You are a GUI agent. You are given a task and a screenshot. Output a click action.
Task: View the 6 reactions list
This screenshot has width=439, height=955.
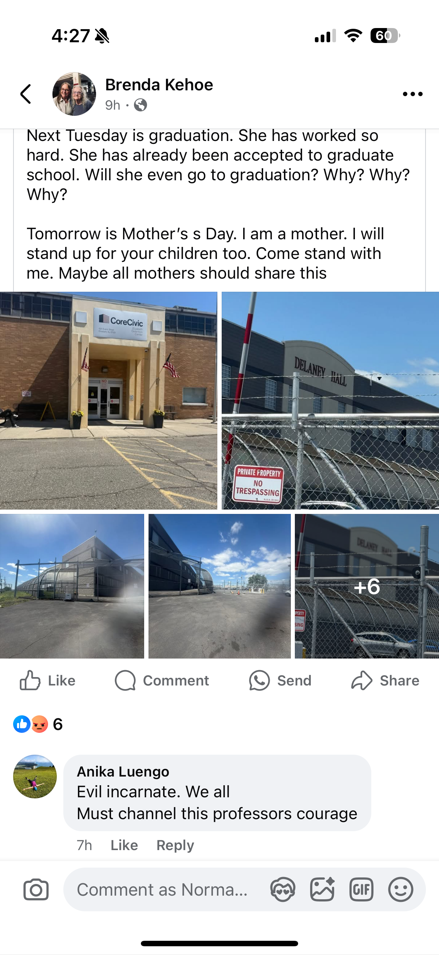[x=38, y=724]
